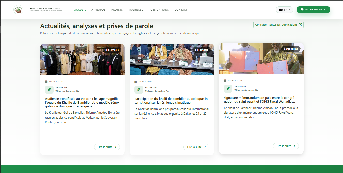The height and width of the screenshot is (173, 343).
Task: Click the Fawzi Wanadiaty Visa logo icon
Action: click(x=18, y=10)
